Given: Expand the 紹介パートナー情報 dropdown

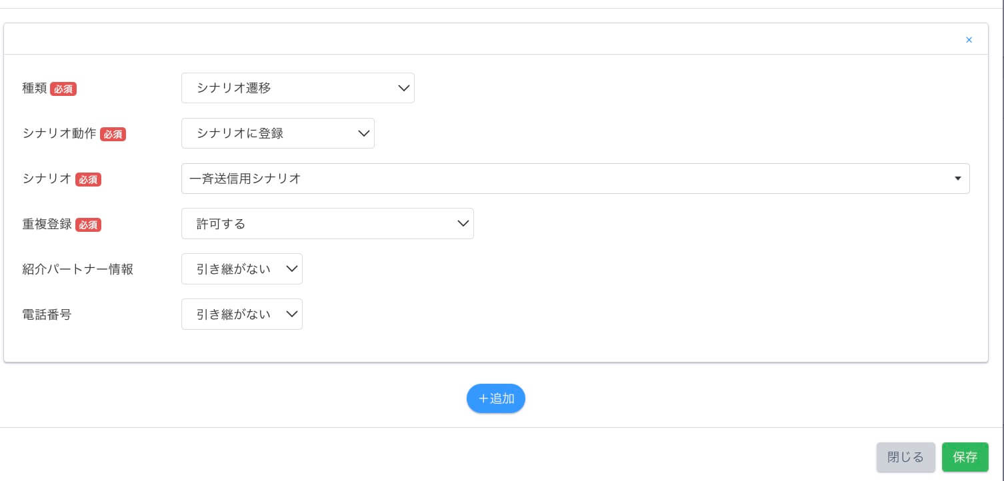Looking at the screenshot, I should coord(242,269).
